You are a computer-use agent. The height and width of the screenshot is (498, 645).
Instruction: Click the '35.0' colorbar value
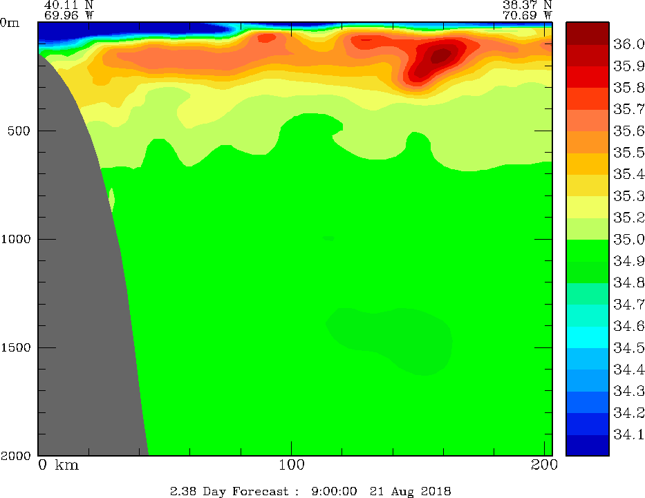tap(628, 240)
